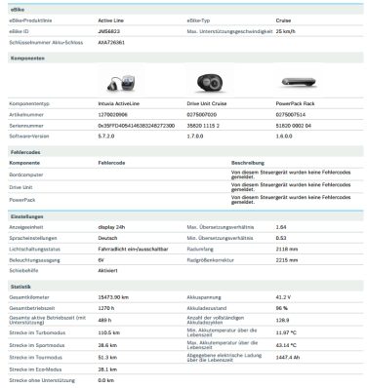The width and height of the screenshot is (367, 388).
Task: Select the Gesamtkilometer value 15473.90 km
Action: coord(113,297)
